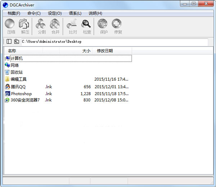The width and height of the screenshot is (216, 187).
Task: Click the 修复 (repair) cross icon
Action: [x=117, y=23]
